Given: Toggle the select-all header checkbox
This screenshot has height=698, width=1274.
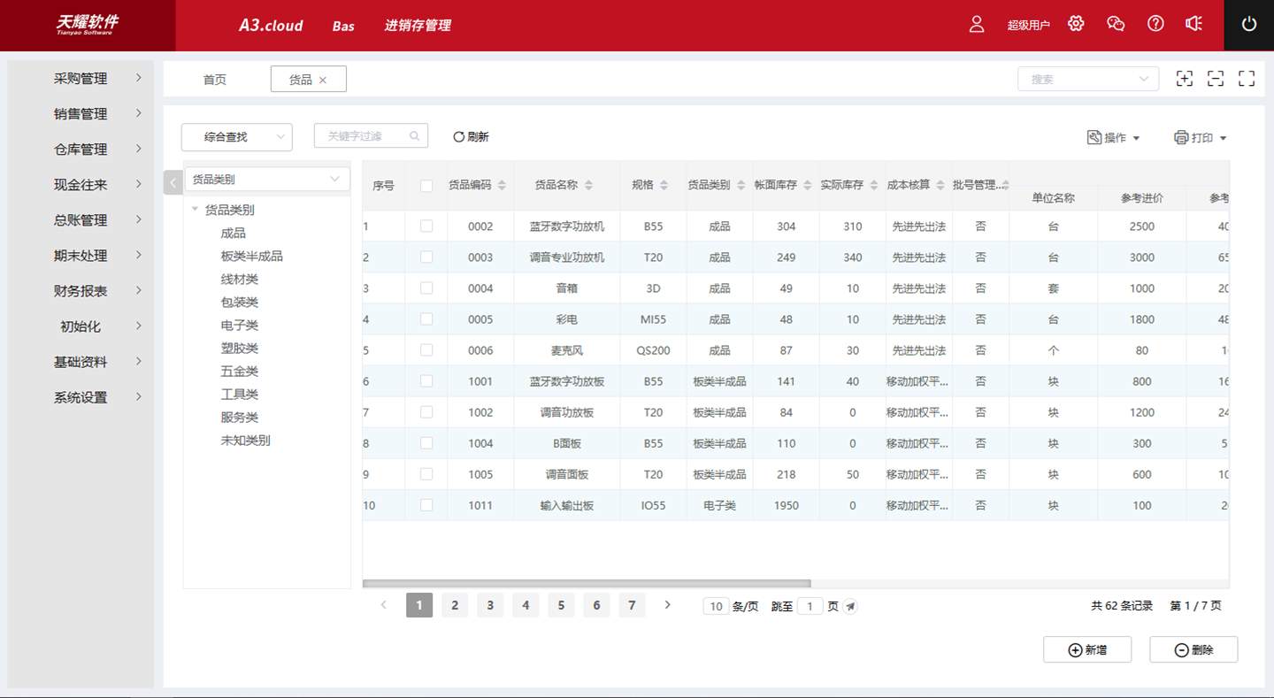Looking at the screenshot, I should [426, 186].
